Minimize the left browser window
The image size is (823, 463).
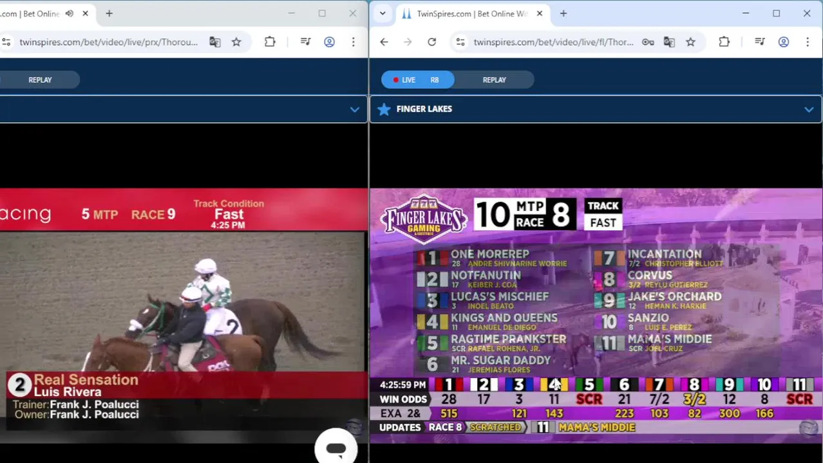tap(292, 14)
